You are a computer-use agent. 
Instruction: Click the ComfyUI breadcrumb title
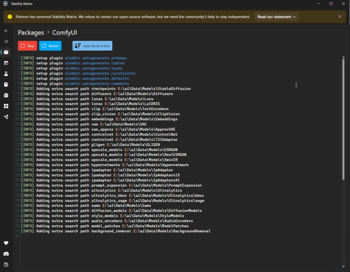pyautogui.click(x=64, y=33)
